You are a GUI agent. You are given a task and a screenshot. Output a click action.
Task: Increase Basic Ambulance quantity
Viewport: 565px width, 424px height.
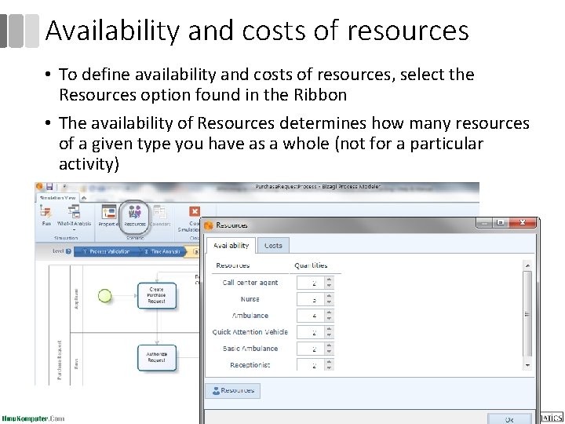(329, 345)
